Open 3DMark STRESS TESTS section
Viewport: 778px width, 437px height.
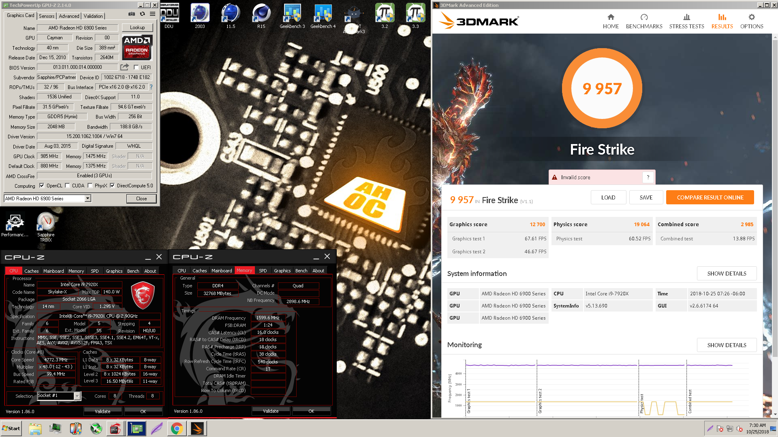(x=686, y=21)
